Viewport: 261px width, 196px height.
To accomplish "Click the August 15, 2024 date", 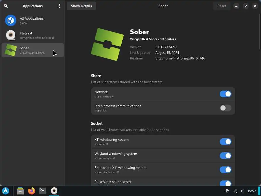I will point(167,53).
